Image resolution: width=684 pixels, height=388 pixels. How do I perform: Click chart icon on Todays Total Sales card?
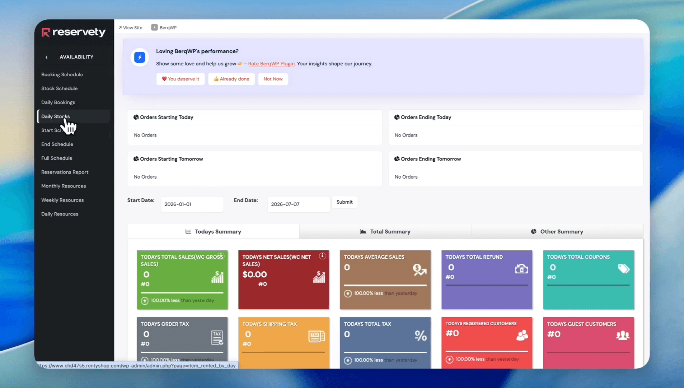(217, 277)
